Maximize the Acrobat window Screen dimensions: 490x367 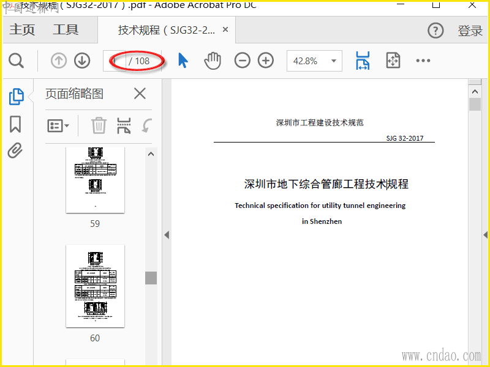436,4
